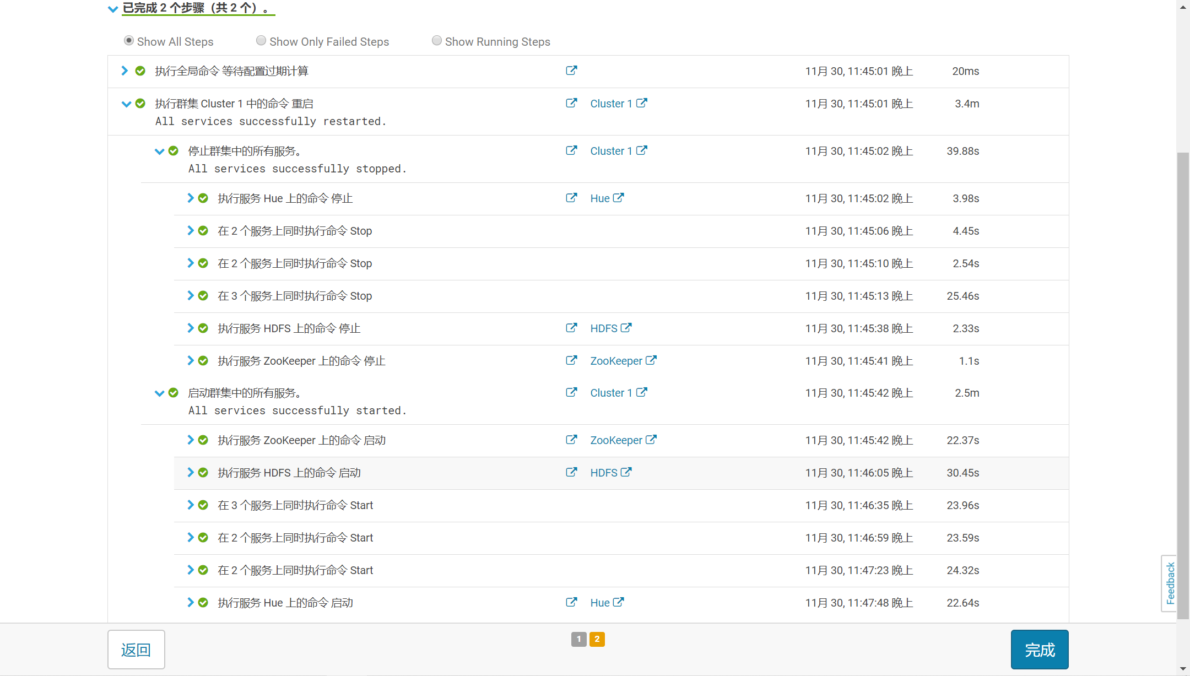Open external link icon for ZooKeeper start command
Screen dimensions: 1190x676
(x=571, y=440)
